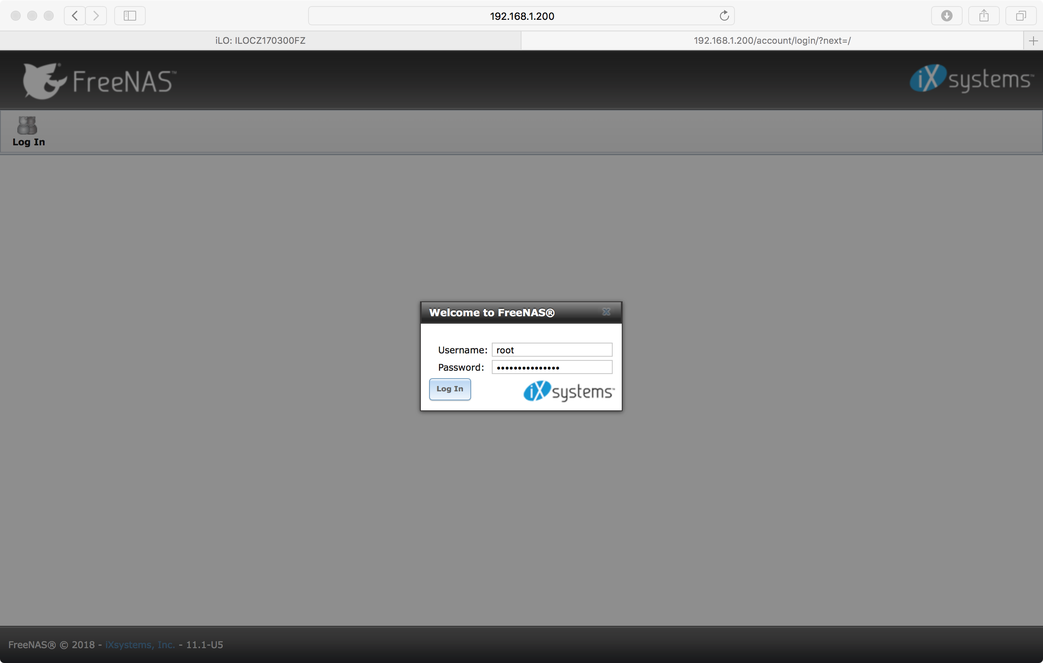Click the iXsystems logo inside login dialog
1043x663 pixels.
coord(568,391)
